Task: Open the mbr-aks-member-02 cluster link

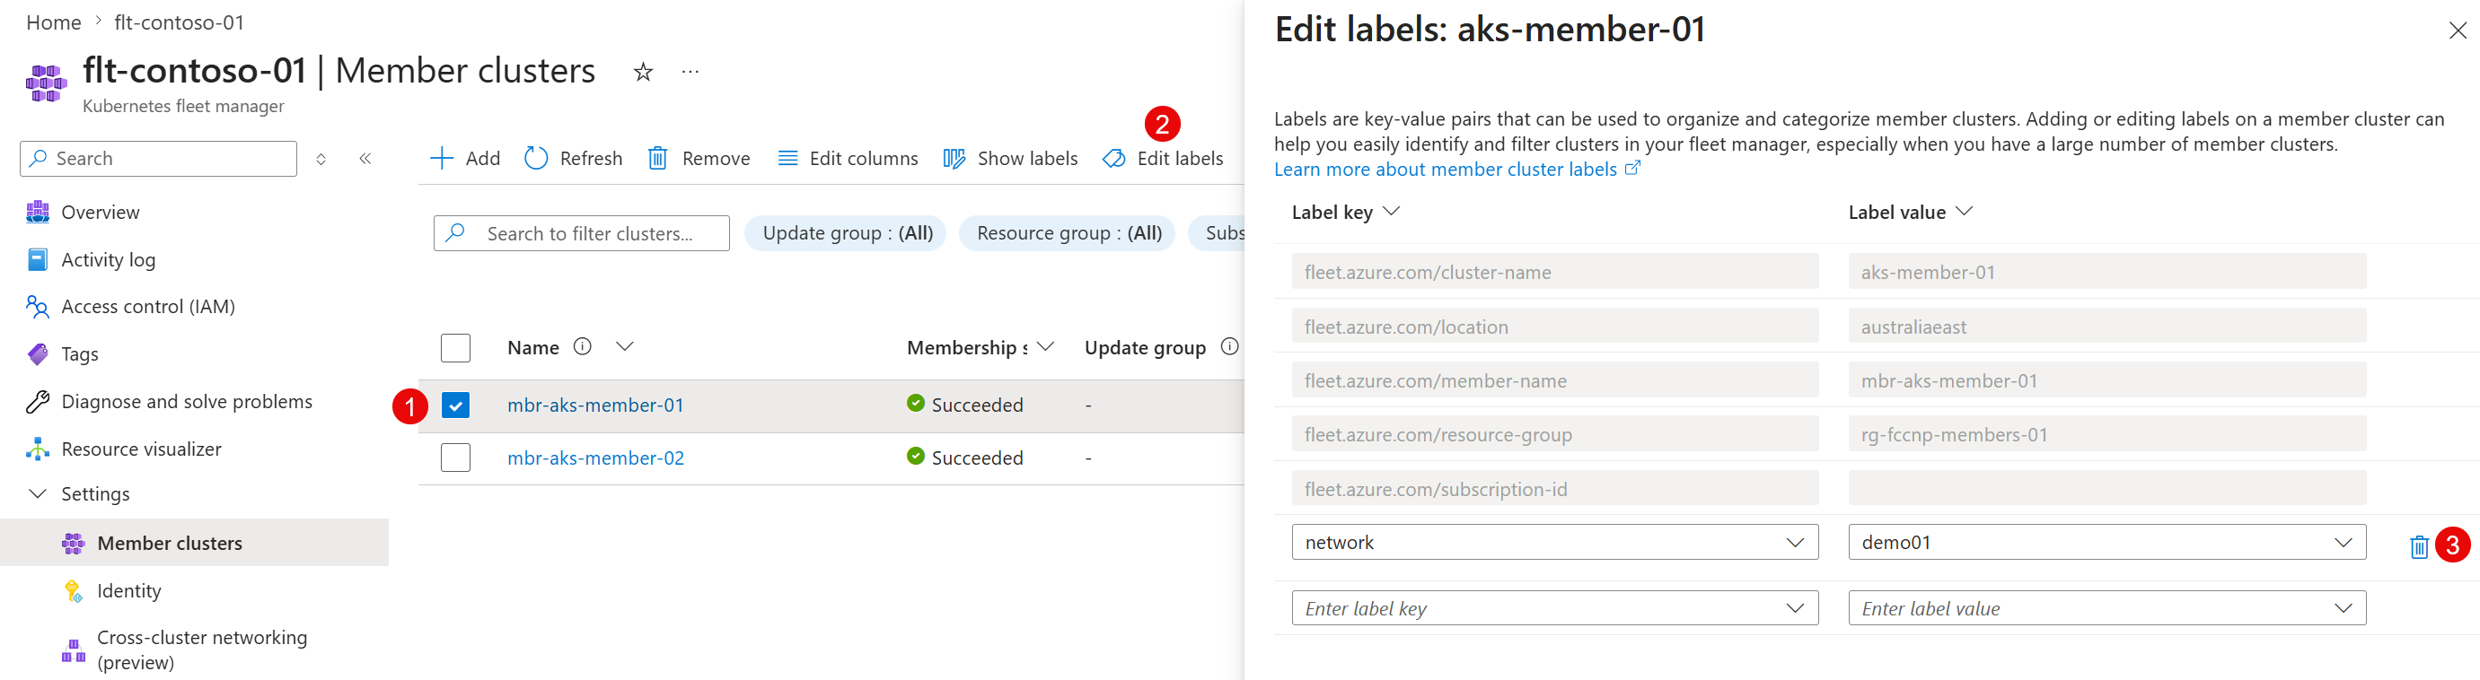Action: pyautogui.click(x=596, y=458)
